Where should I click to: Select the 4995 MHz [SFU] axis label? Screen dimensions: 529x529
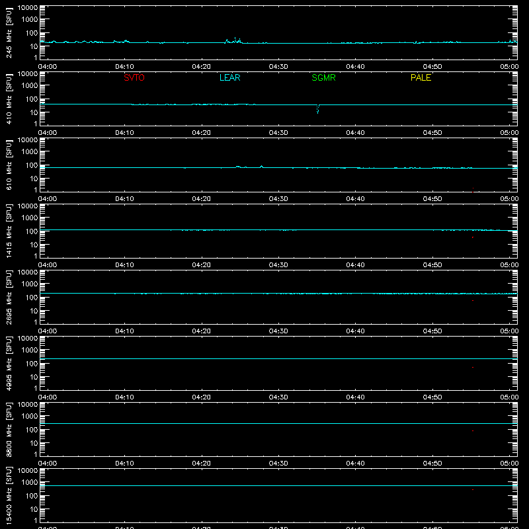point(9,363)
